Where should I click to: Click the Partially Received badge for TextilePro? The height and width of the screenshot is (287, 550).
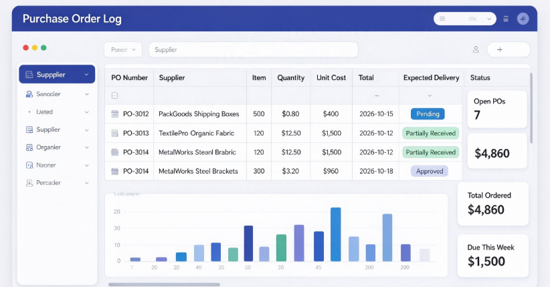(x=430, y=133)
